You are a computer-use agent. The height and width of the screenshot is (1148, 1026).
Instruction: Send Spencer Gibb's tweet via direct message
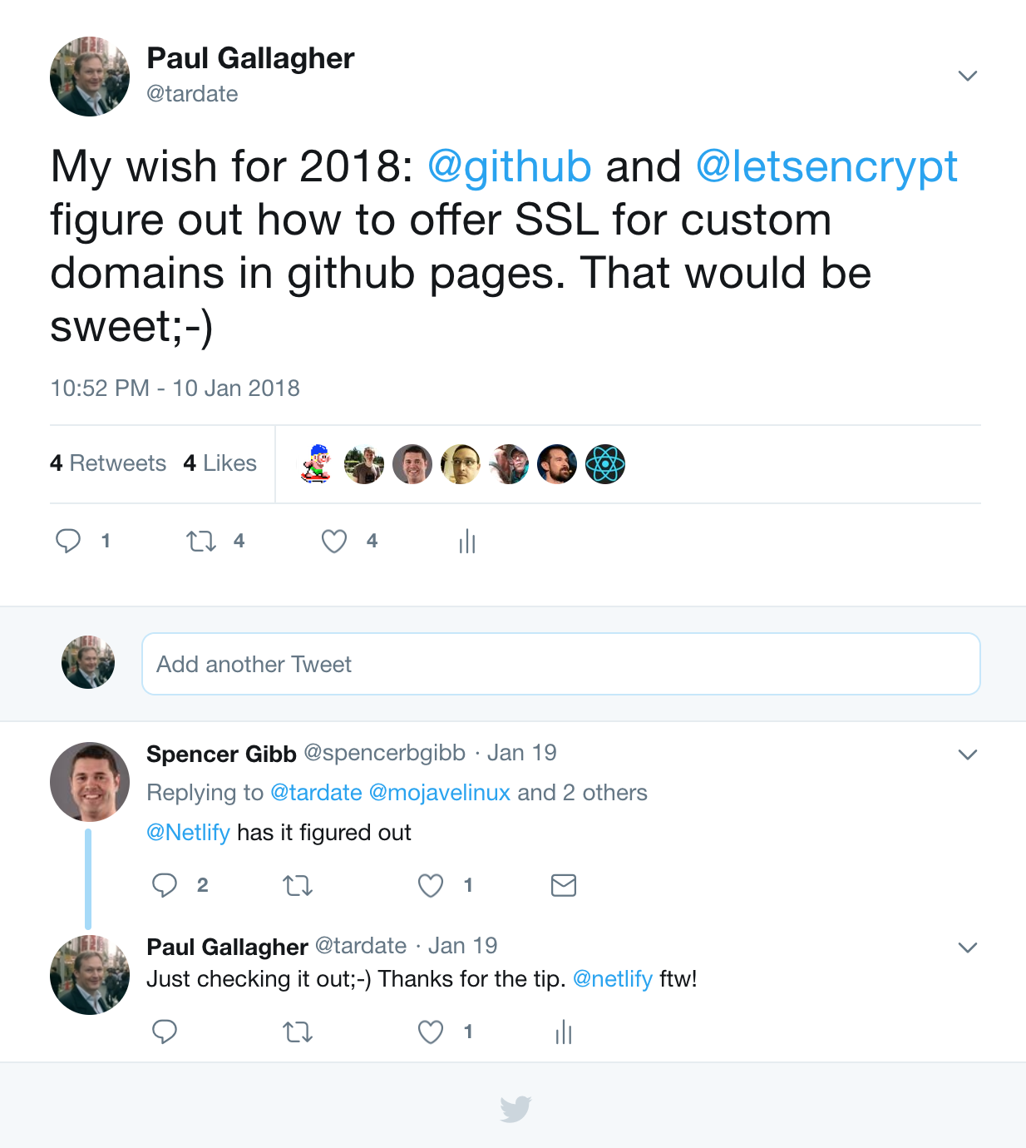(x=564, y=885)
